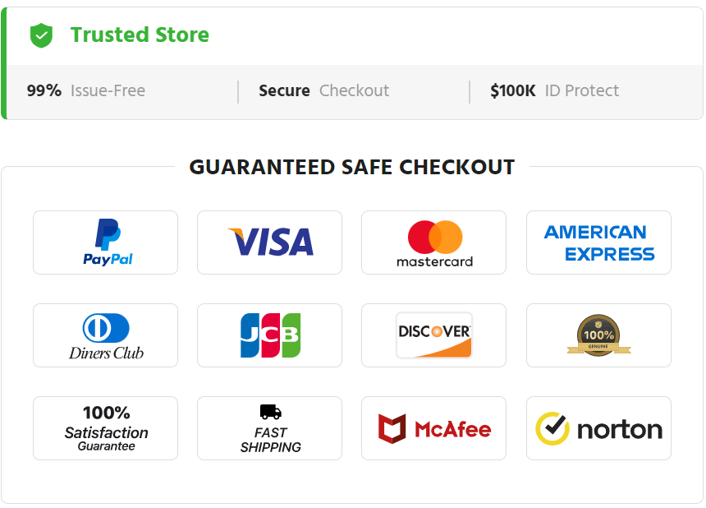Click the FAST SHIPPING text label
The image size is (706, 508).
(x=271, y=440)
